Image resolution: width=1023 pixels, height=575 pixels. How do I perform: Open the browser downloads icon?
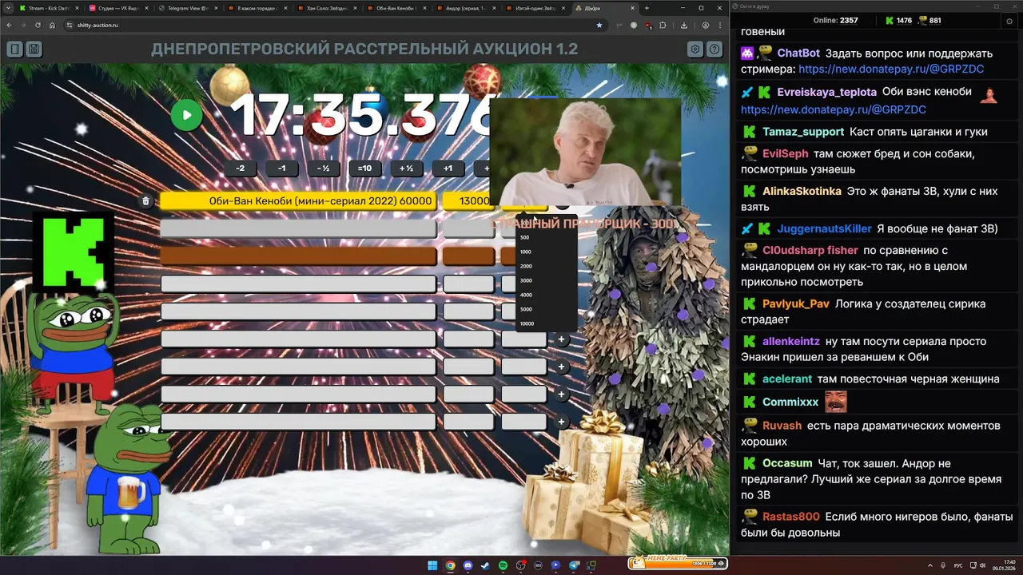(x=684, y=25)
